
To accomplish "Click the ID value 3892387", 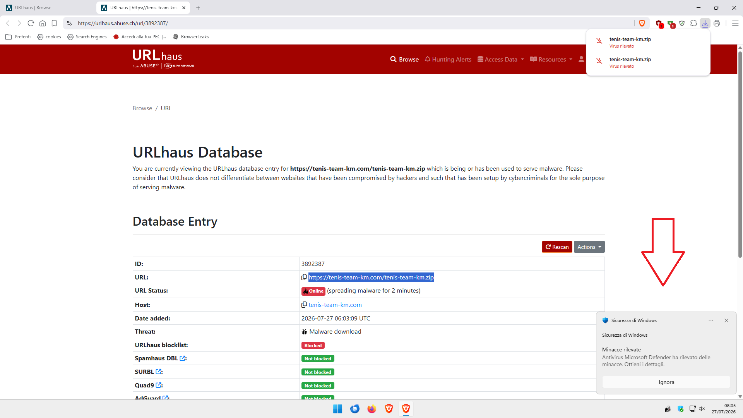I will 313,264.
